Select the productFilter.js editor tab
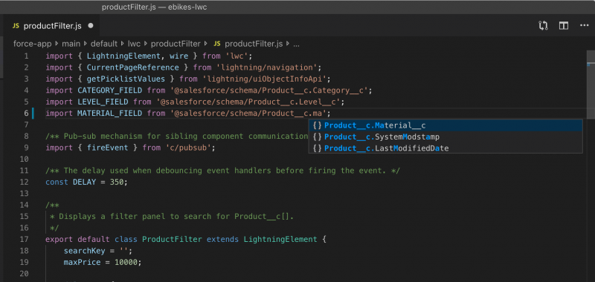This screenshot has height=282, width=595. (x=52, y=26)
